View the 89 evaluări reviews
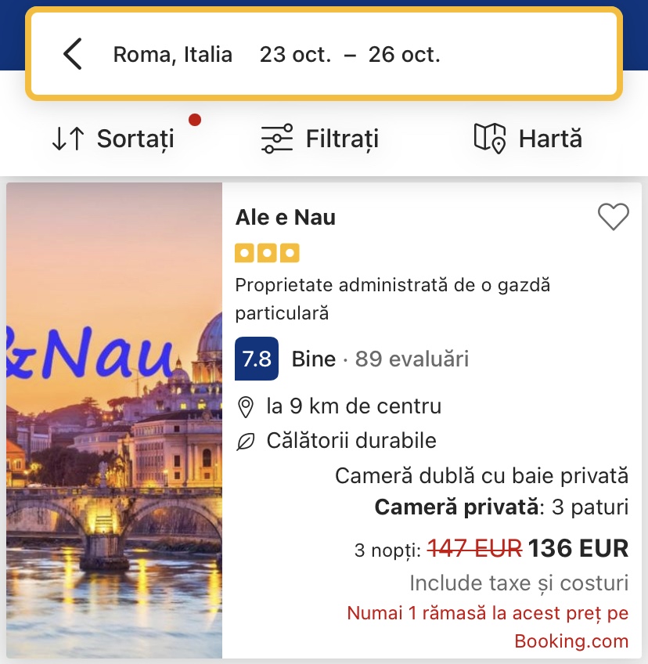Screen dimensions: 648x664 tap(412, 359)
